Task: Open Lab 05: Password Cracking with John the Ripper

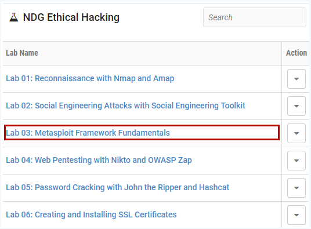Action: coord(117,187)
